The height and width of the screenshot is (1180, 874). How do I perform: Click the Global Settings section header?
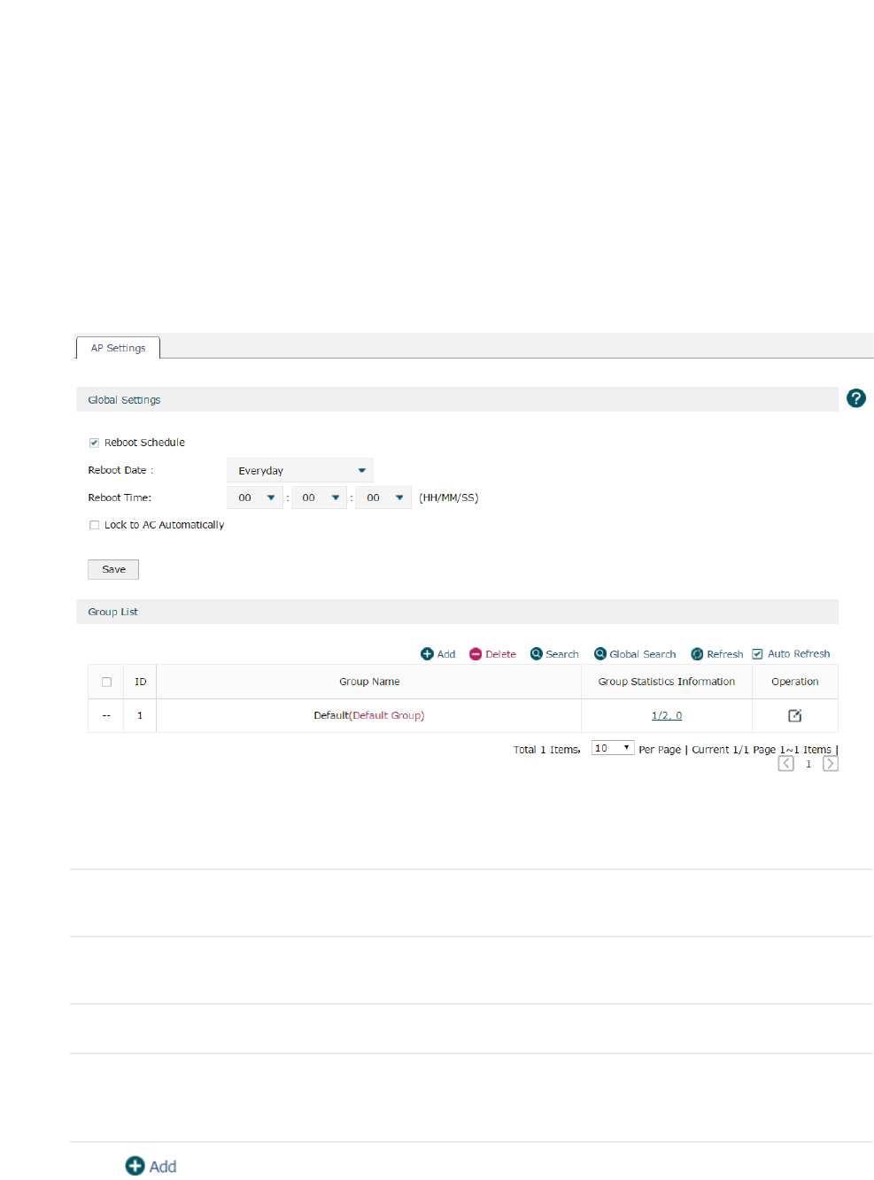(x=457, y=399)
